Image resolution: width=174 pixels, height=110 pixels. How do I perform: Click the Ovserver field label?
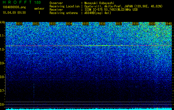[56, 3]
